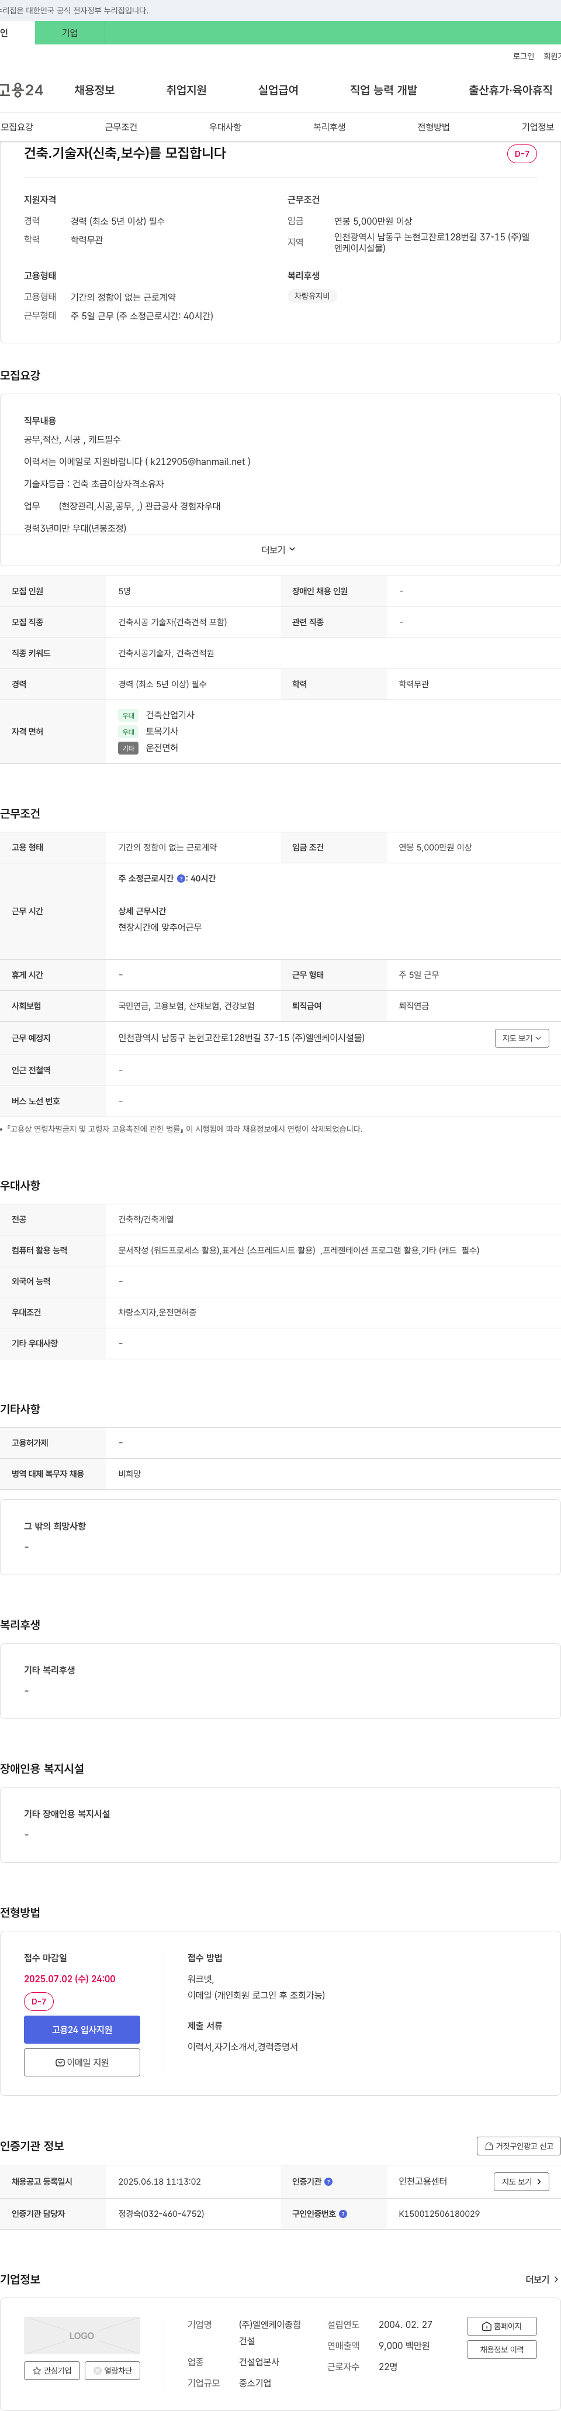Click the 건축시공기술자, 건축견적원 keyword cell
This screenshot has height=2411, width=561.
tap(165, 653)
